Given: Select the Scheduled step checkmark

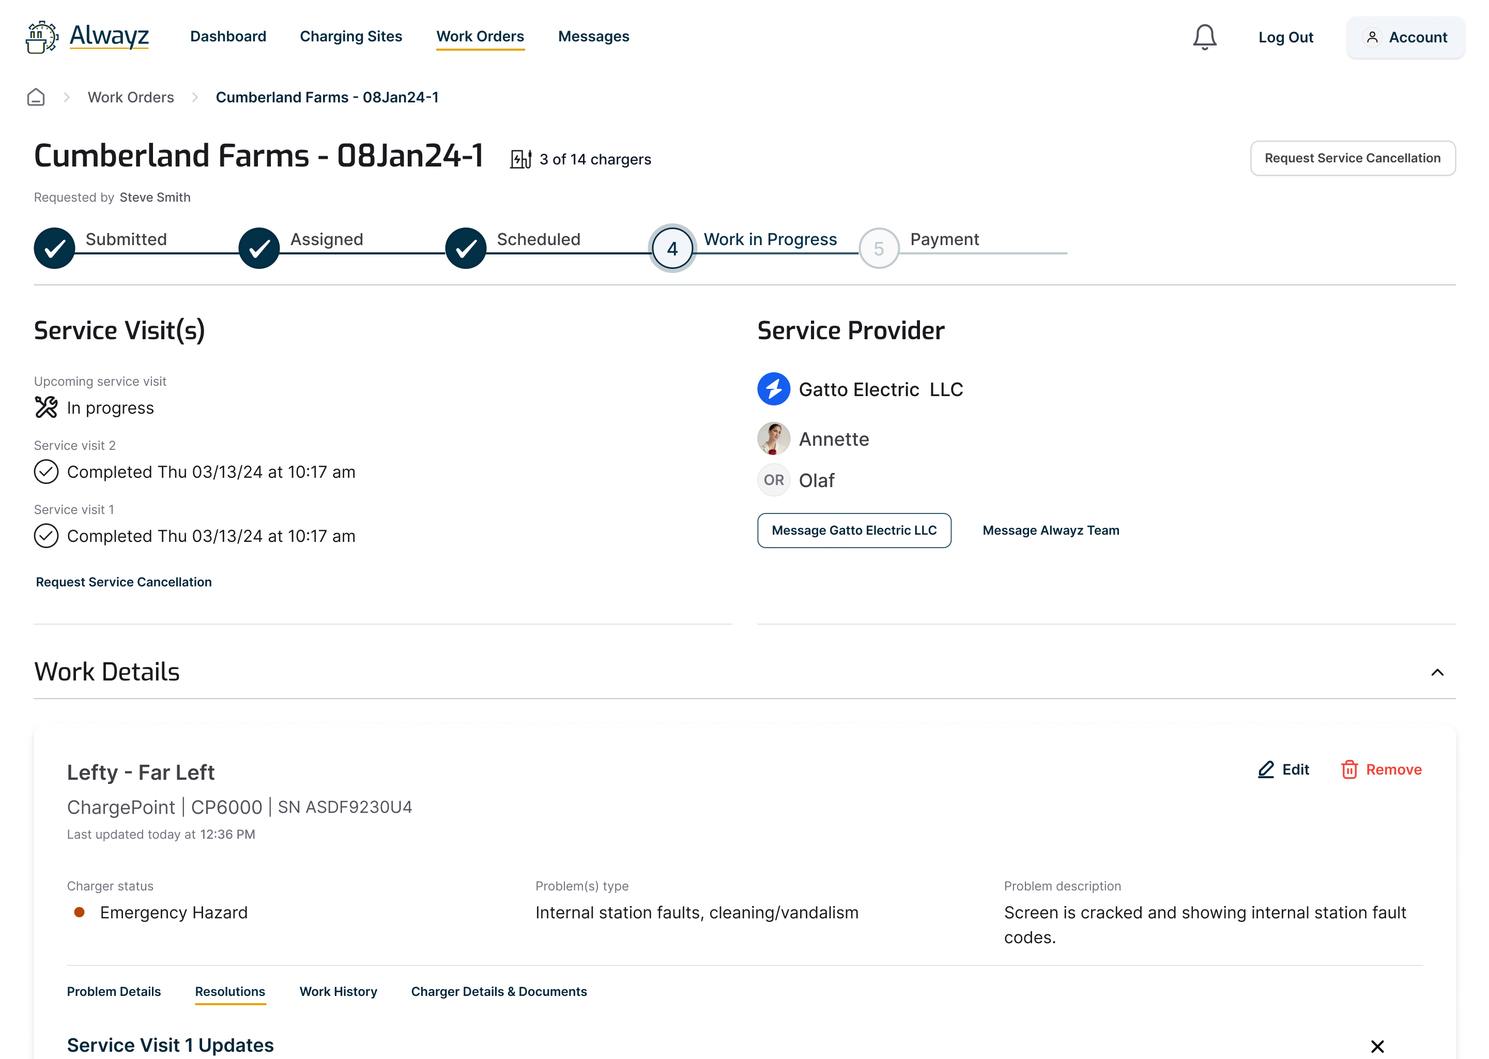Looking at the screenshot, I should coord(466,248).
